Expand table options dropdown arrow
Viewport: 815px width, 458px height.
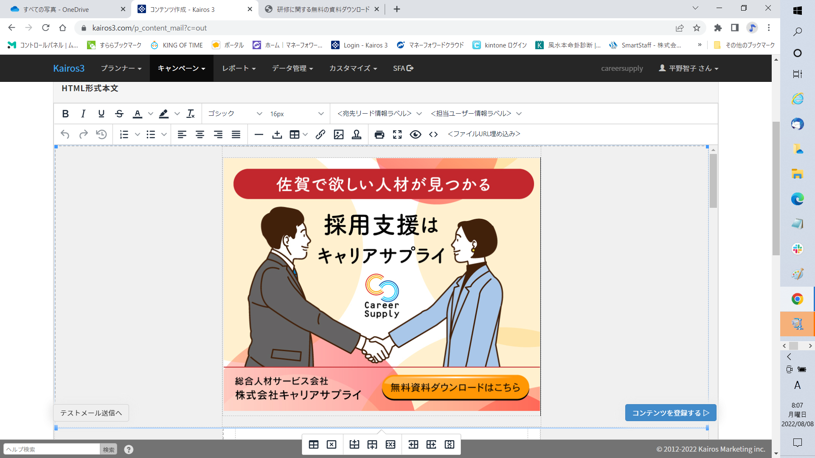pyautogui.click(x=305, y=134)
